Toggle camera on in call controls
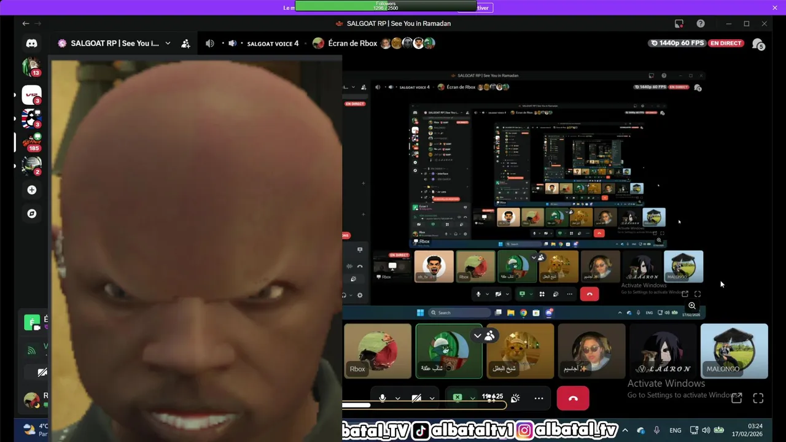The width and height of the screenshot is (786, 442). (416, 398)
